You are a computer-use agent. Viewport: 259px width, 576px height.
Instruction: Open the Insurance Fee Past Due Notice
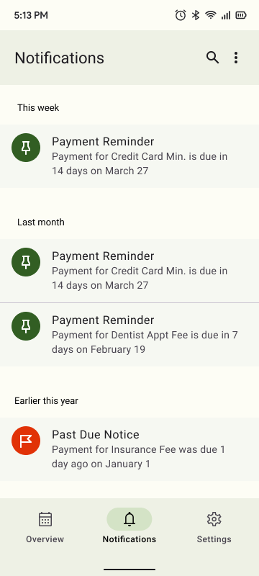pyautogui.click(x=129, y=449)
